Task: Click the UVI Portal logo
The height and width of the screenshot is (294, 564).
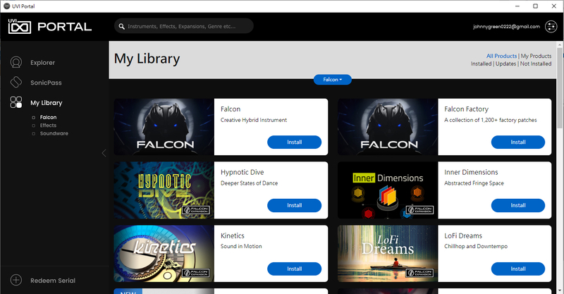Action: (x=50, y=26)
